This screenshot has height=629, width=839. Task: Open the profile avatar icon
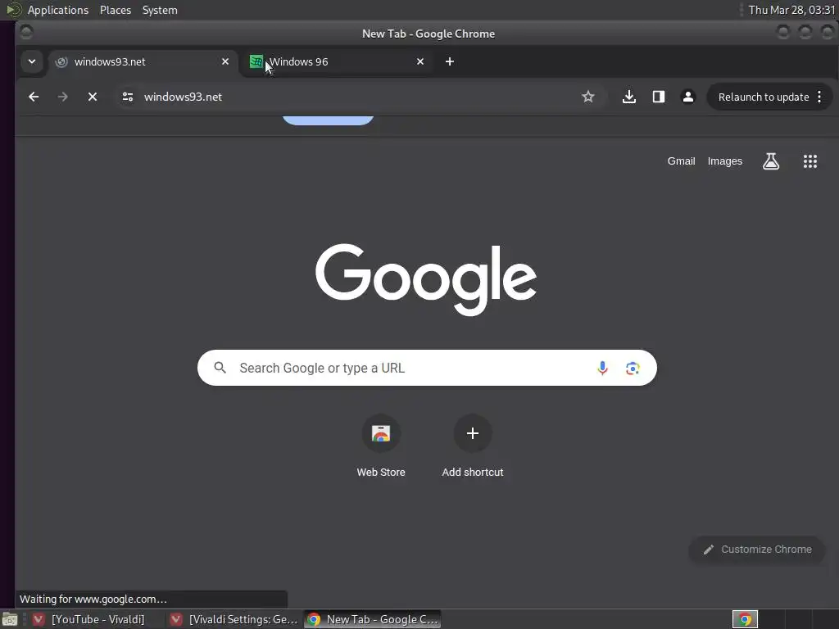688,97
